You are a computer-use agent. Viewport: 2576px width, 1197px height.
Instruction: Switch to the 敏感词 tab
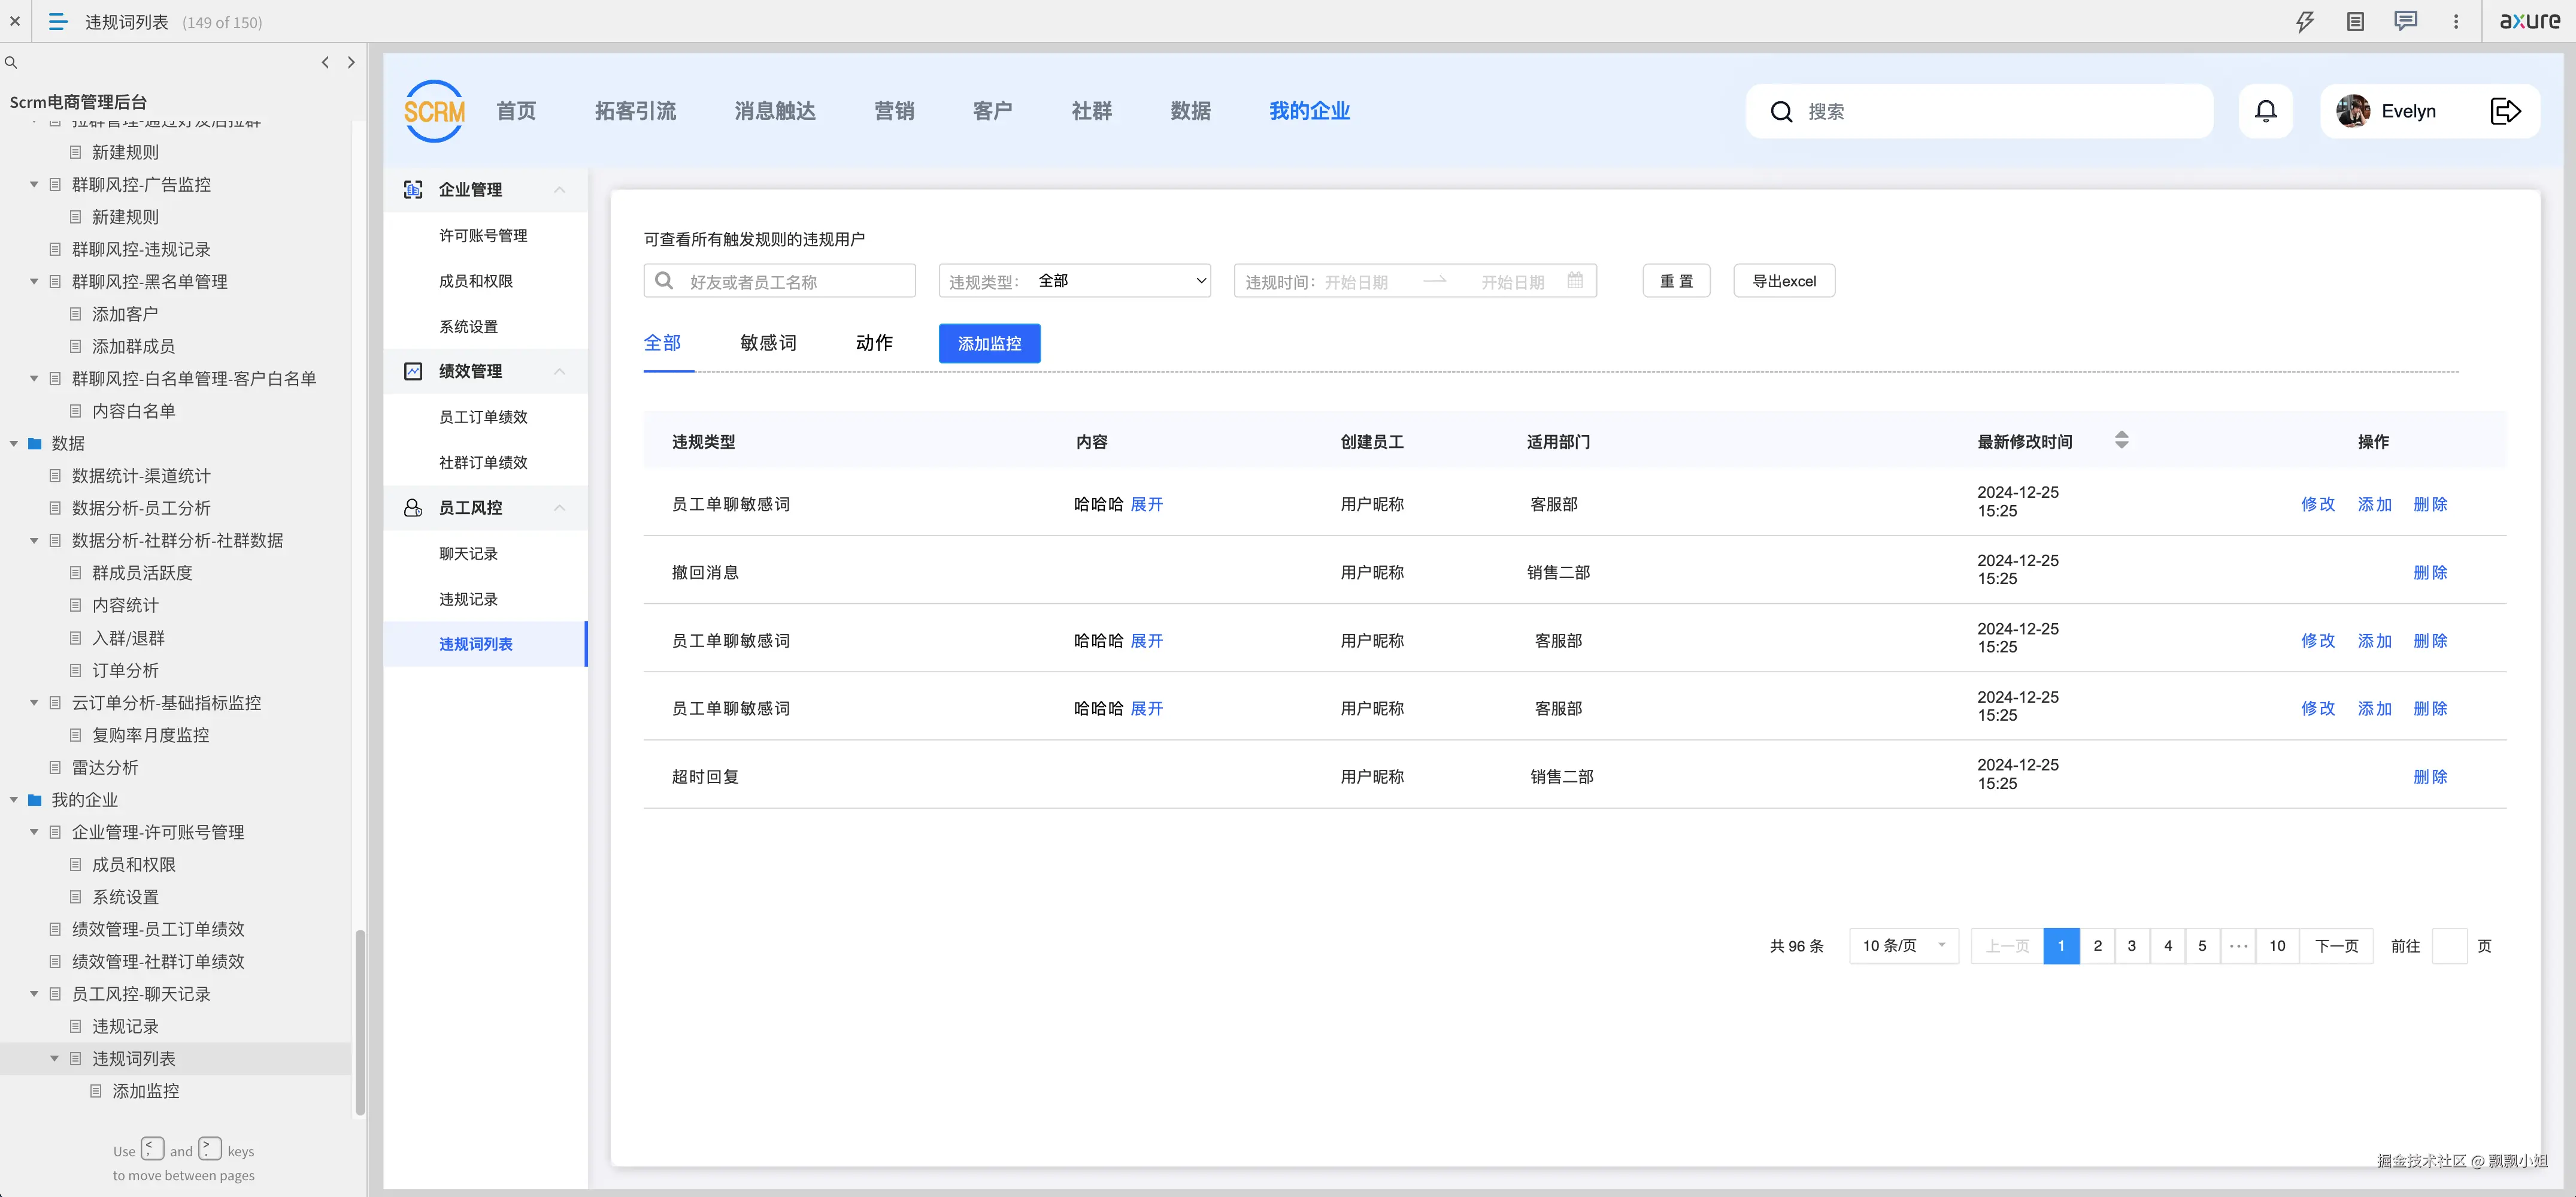tap(768, 342)
